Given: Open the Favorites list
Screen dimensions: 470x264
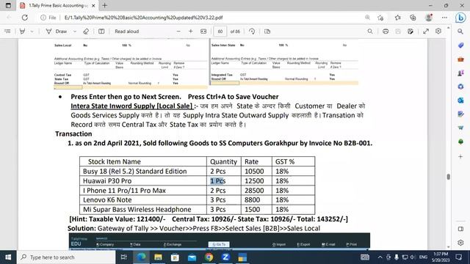Looking at the screenshot, I should click(x=398, y=18).
